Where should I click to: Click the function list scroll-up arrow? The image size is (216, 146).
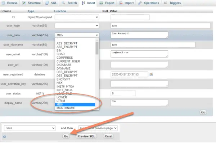[97, 40]
